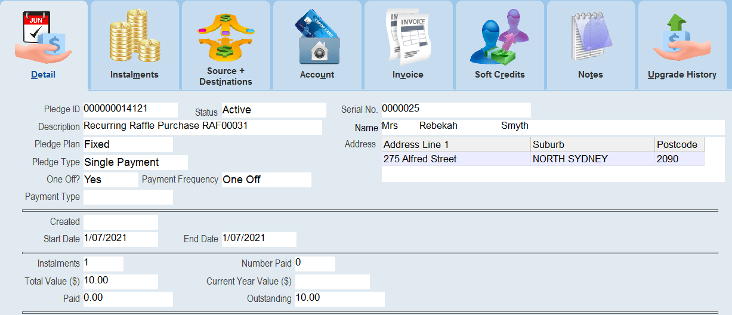Show the Soft Credits tab label
Image resolution: width=732 pixels, height=315 pixels.
(x=500, y=75)
